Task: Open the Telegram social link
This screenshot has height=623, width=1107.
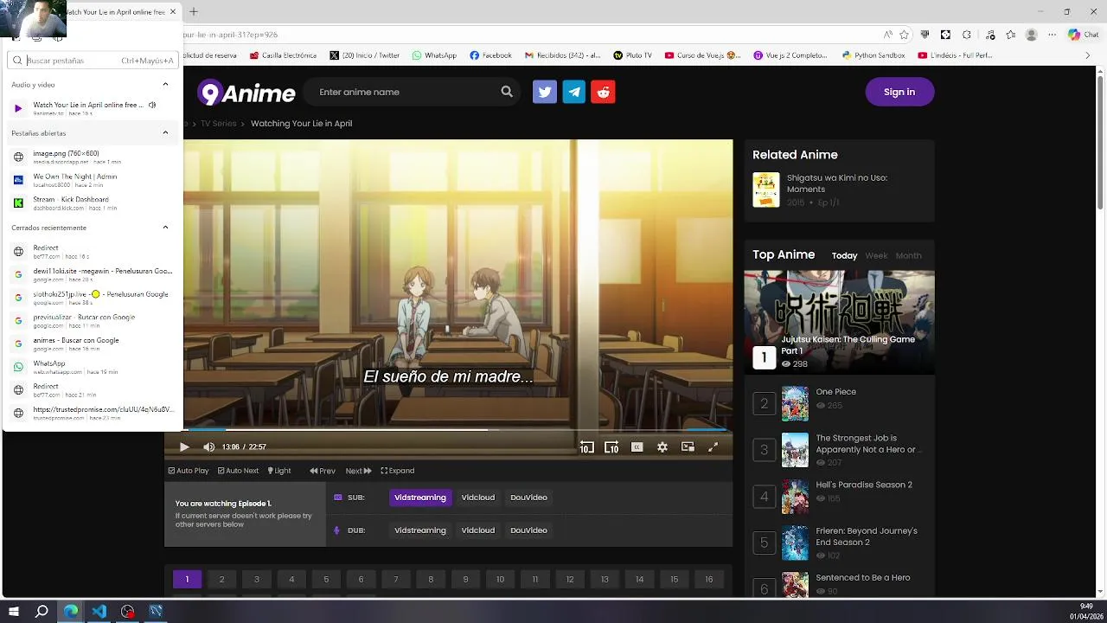Action: click(574, 92)
